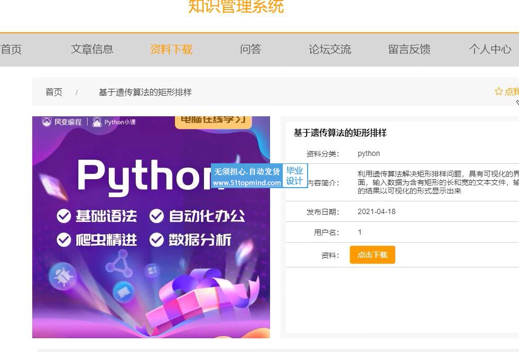Screen dimensions: 519x352
Task: Open the 留言反馈 feedback page
Action: click(x=410, y=49)
